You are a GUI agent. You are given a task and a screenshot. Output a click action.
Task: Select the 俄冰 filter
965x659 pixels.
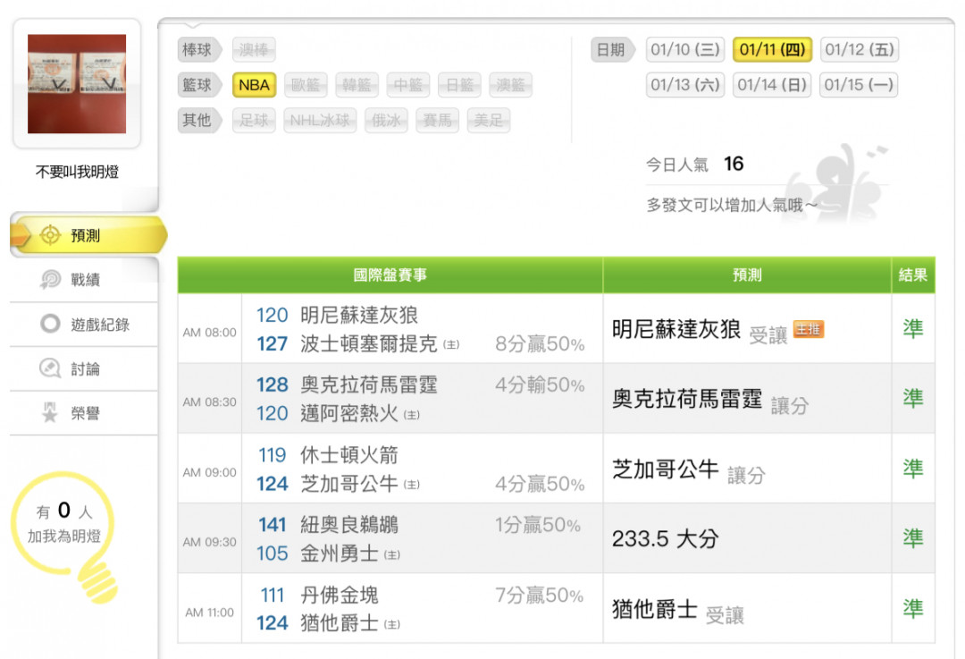pos(387,120)
